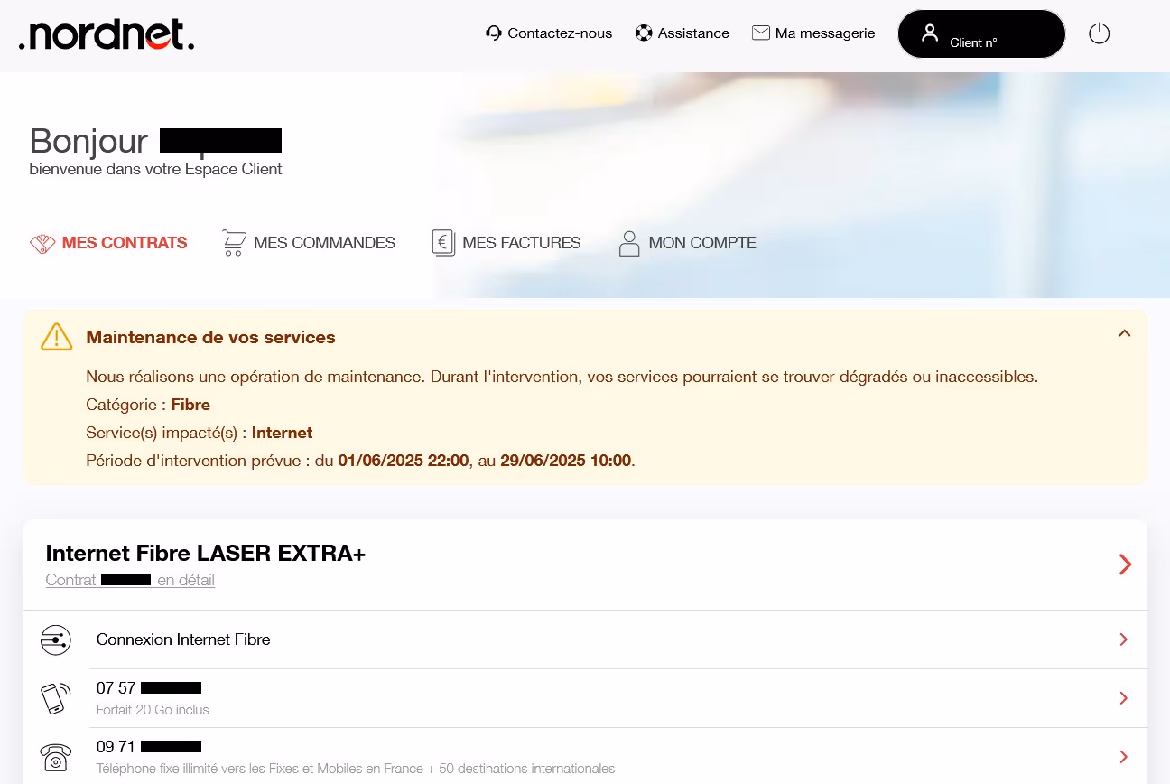Open the Contrat en détail link
This screenshot has width=1170, height=784.
click(130, 580)
